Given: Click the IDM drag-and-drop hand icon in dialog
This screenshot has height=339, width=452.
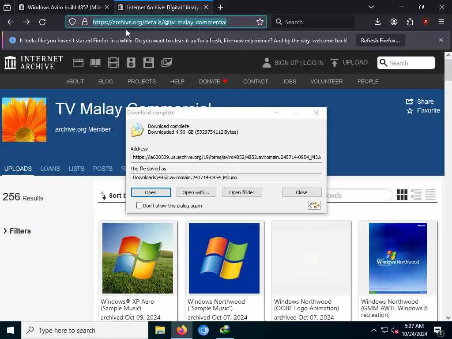Looking at the screenshot, I should pos(314,205).
